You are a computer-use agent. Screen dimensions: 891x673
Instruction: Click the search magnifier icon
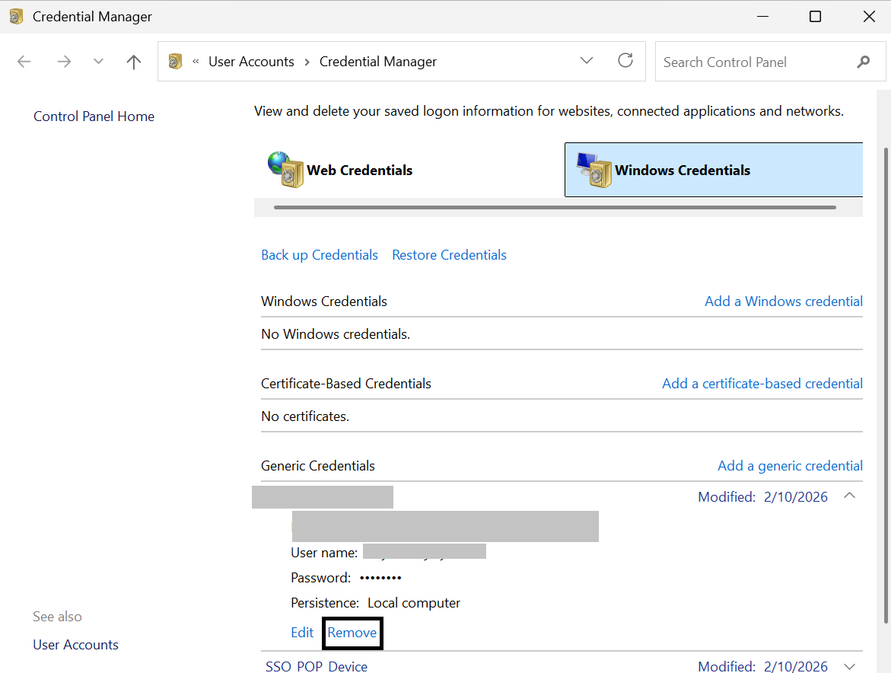click(863, 62)
